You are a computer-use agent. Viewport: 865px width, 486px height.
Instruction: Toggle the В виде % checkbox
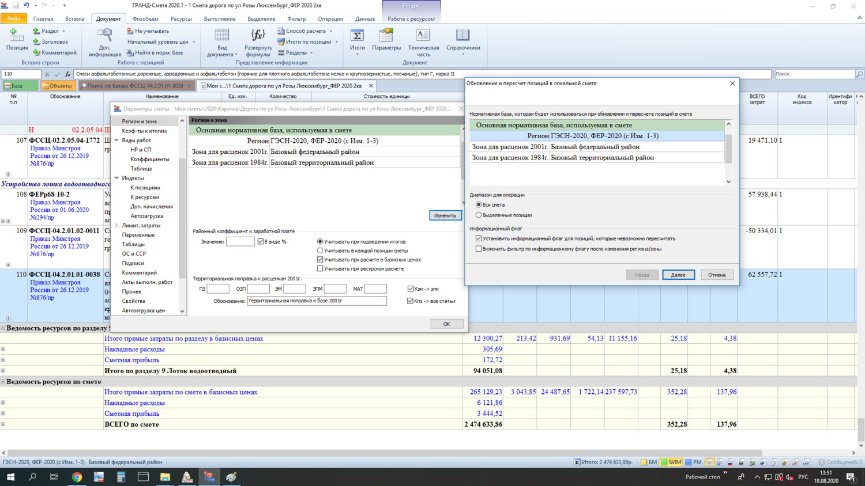pos(261,242)
